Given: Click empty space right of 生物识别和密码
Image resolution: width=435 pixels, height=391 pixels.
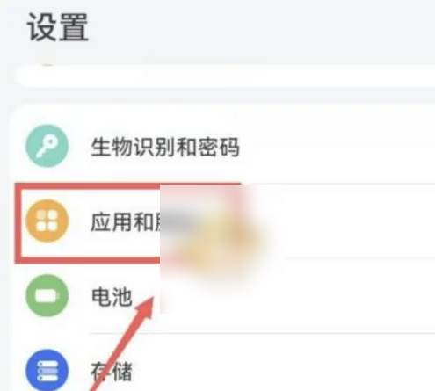Looking at the screenshot, I should tap(337, 147).
